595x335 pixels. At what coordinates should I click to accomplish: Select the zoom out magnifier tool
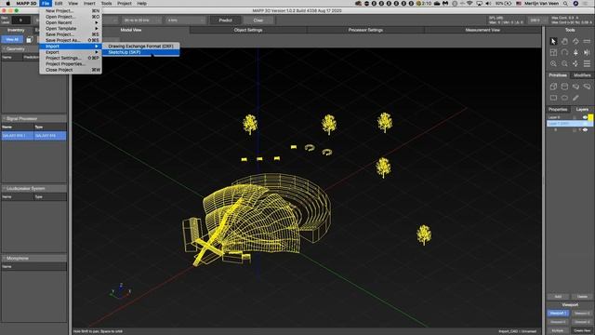coord(564,64)
